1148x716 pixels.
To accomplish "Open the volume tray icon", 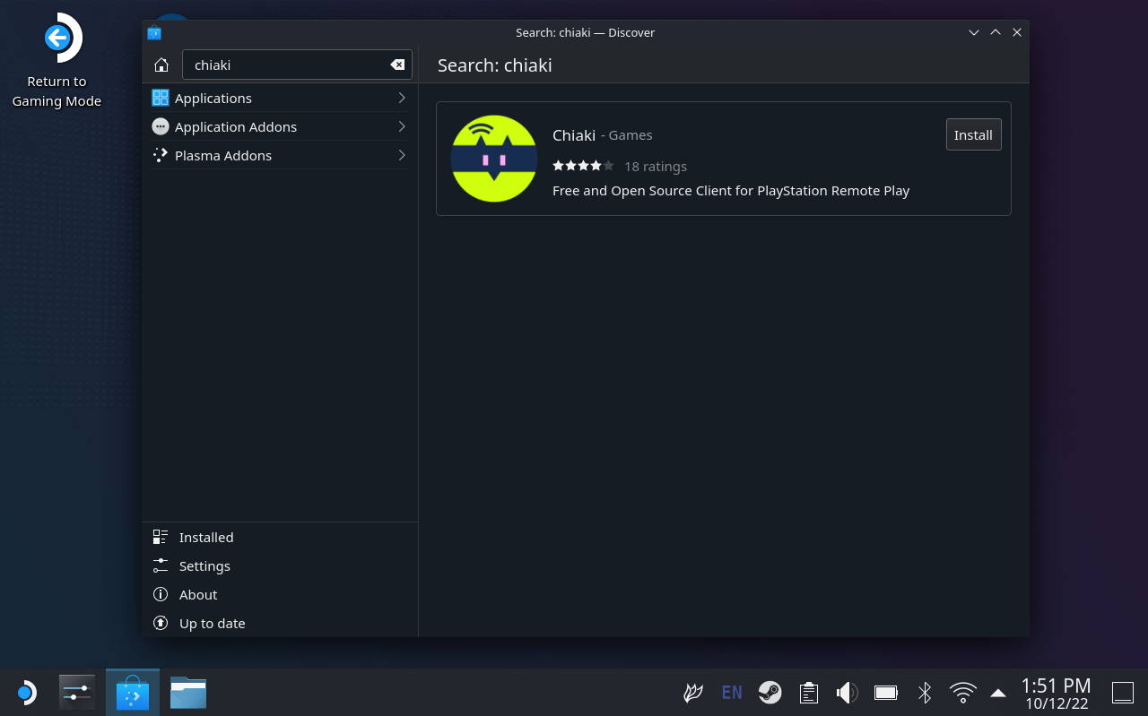I will 848,693.
